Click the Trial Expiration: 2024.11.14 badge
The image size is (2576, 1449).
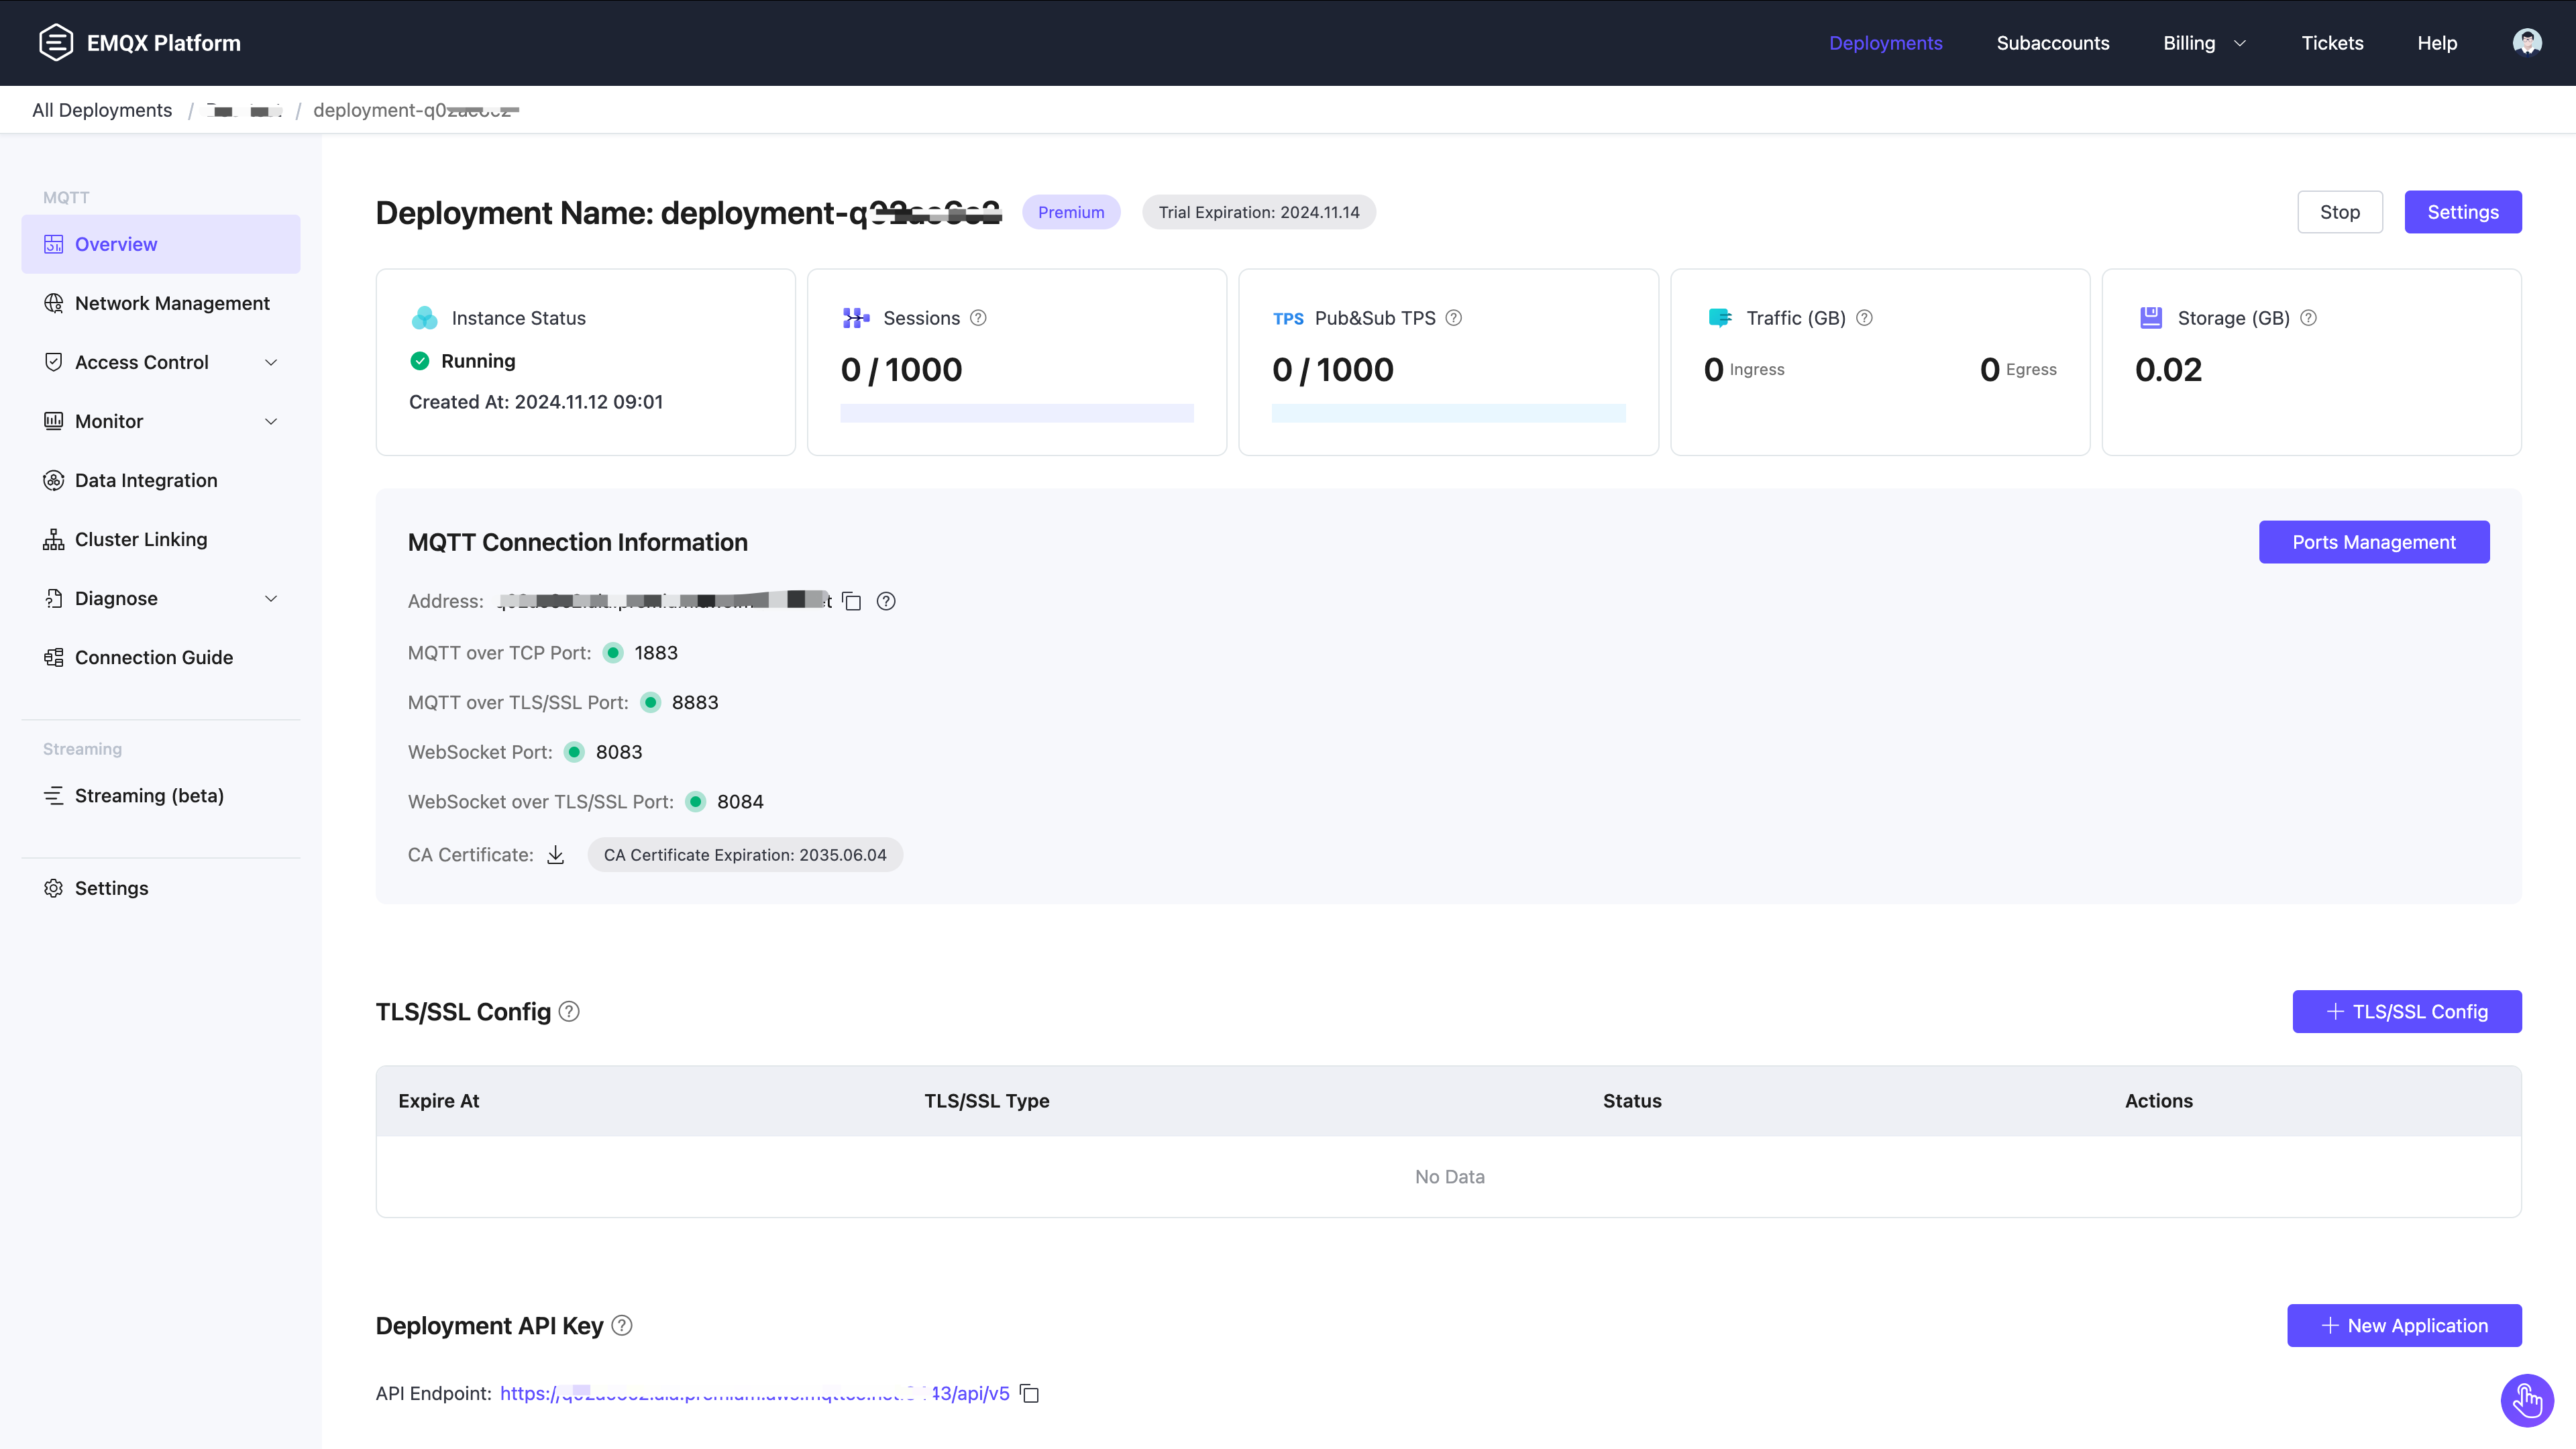[1259, 212]
